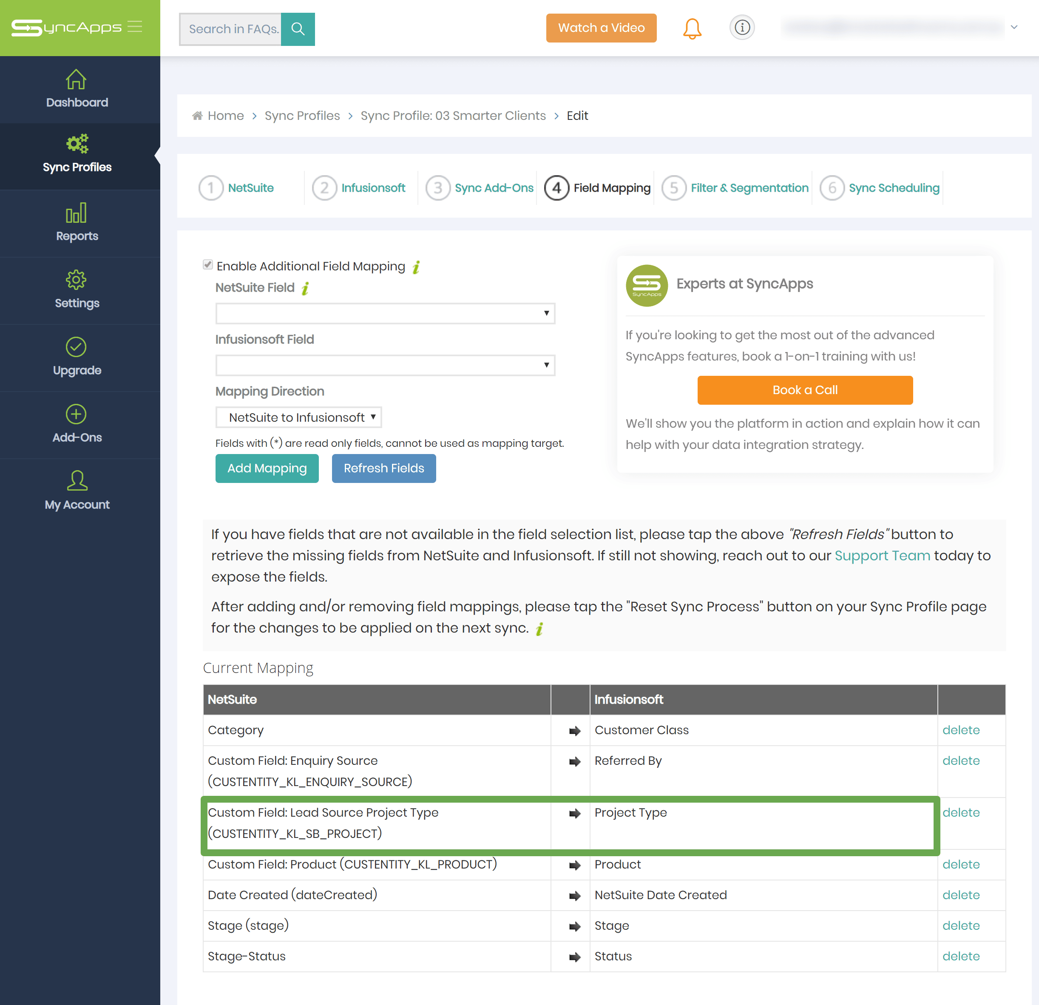Image resolution: width=1039 pixels, height=1005 pixels.
Task: Click the arrow in the Category mapping row
Action: 575,731
